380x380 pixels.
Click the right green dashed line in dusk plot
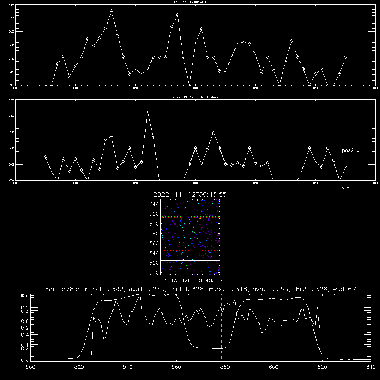tap(210, 140)
